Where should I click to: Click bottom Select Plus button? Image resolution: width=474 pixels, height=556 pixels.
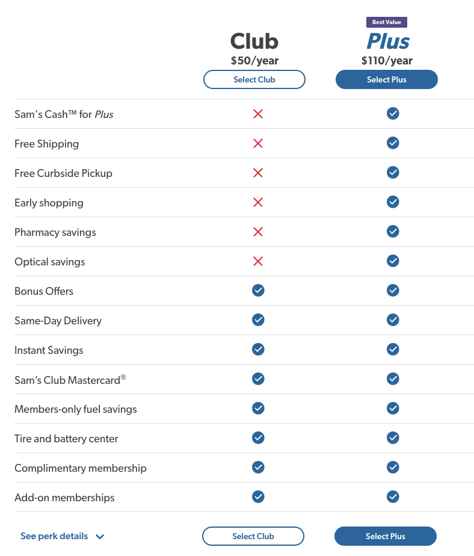[386, 536]
